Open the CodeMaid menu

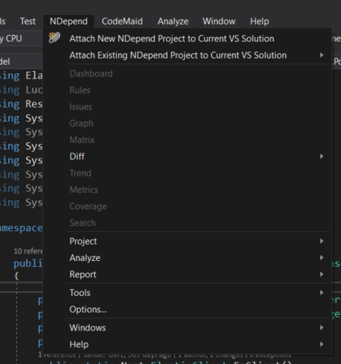coord(122,21)
